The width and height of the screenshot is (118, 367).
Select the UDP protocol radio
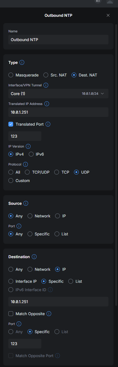click(76, 172)
